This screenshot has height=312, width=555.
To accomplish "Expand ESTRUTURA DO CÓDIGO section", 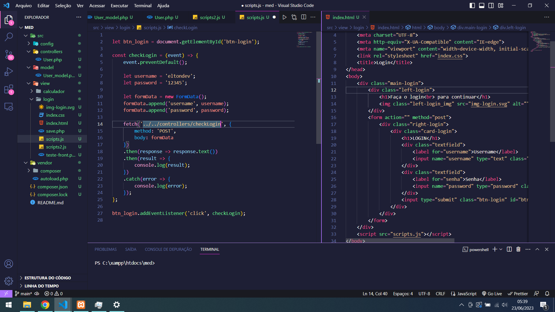I will pyautogui.click(x=52, y=278).
